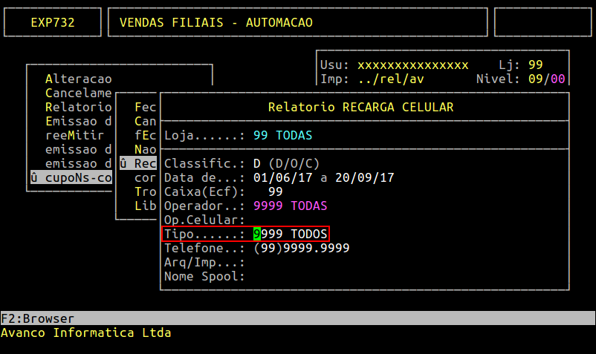This screenshot has width=596, height=354.
Task: Click the end date 20/09/17
Action: coord(364,177)
